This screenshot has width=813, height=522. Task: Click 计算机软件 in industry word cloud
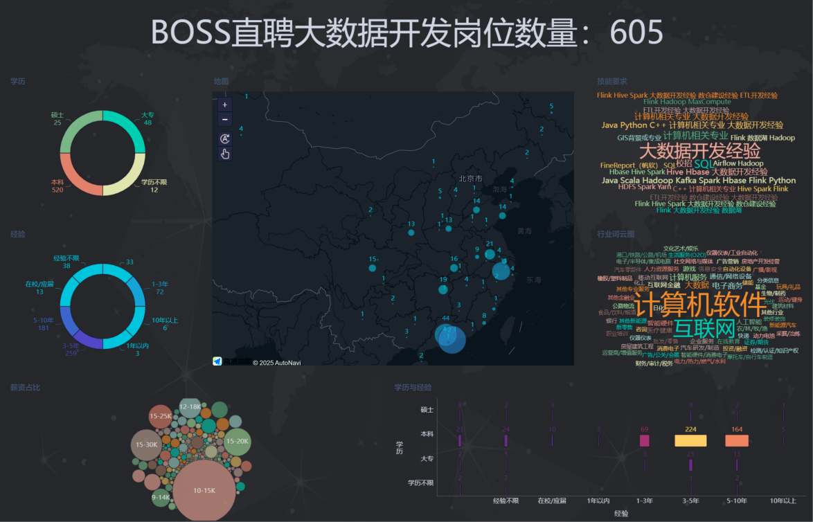pos(701,305)
